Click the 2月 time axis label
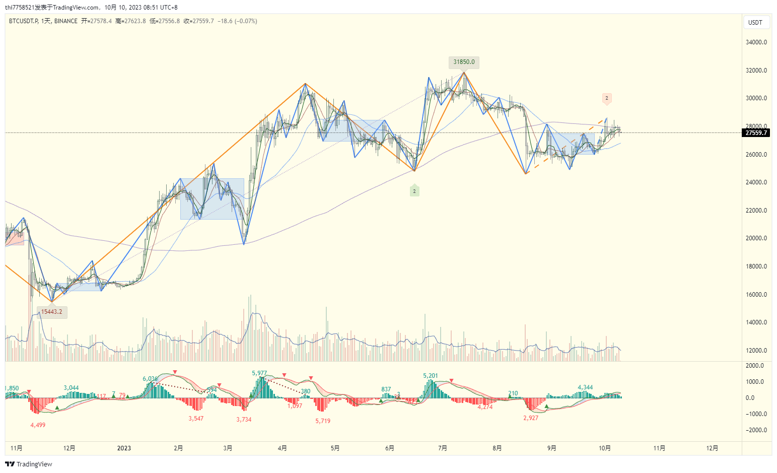The height and width of the screenshot is (473, 777). coord(178,448)
